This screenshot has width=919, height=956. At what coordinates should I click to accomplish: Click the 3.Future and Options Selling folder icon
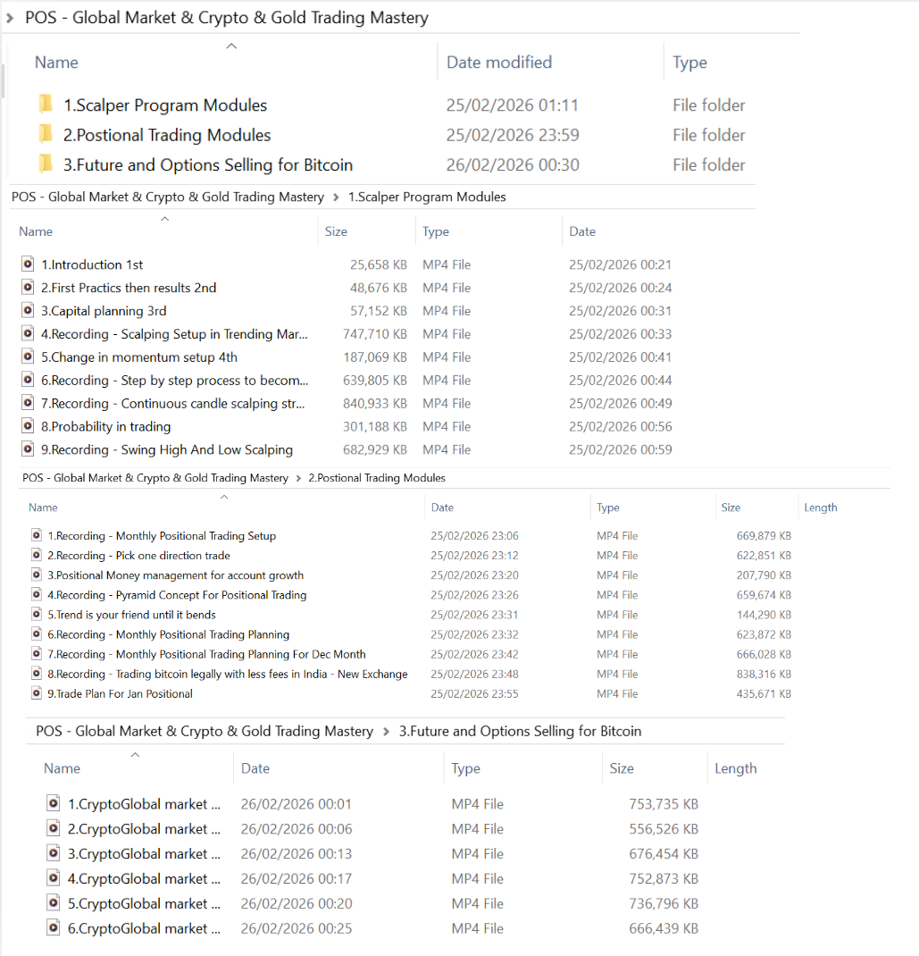46,164
